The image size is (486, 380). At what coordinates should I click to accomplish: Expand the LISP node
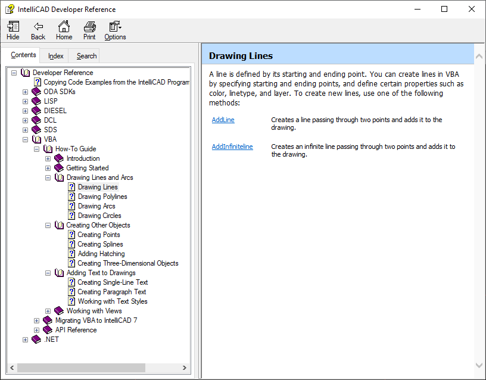pyautogui.click(x=26, y=102)
